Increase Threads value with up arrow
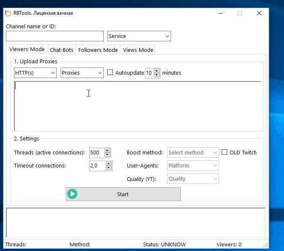The width and height of the screenshot is (284, 251). tap(108, 150)
